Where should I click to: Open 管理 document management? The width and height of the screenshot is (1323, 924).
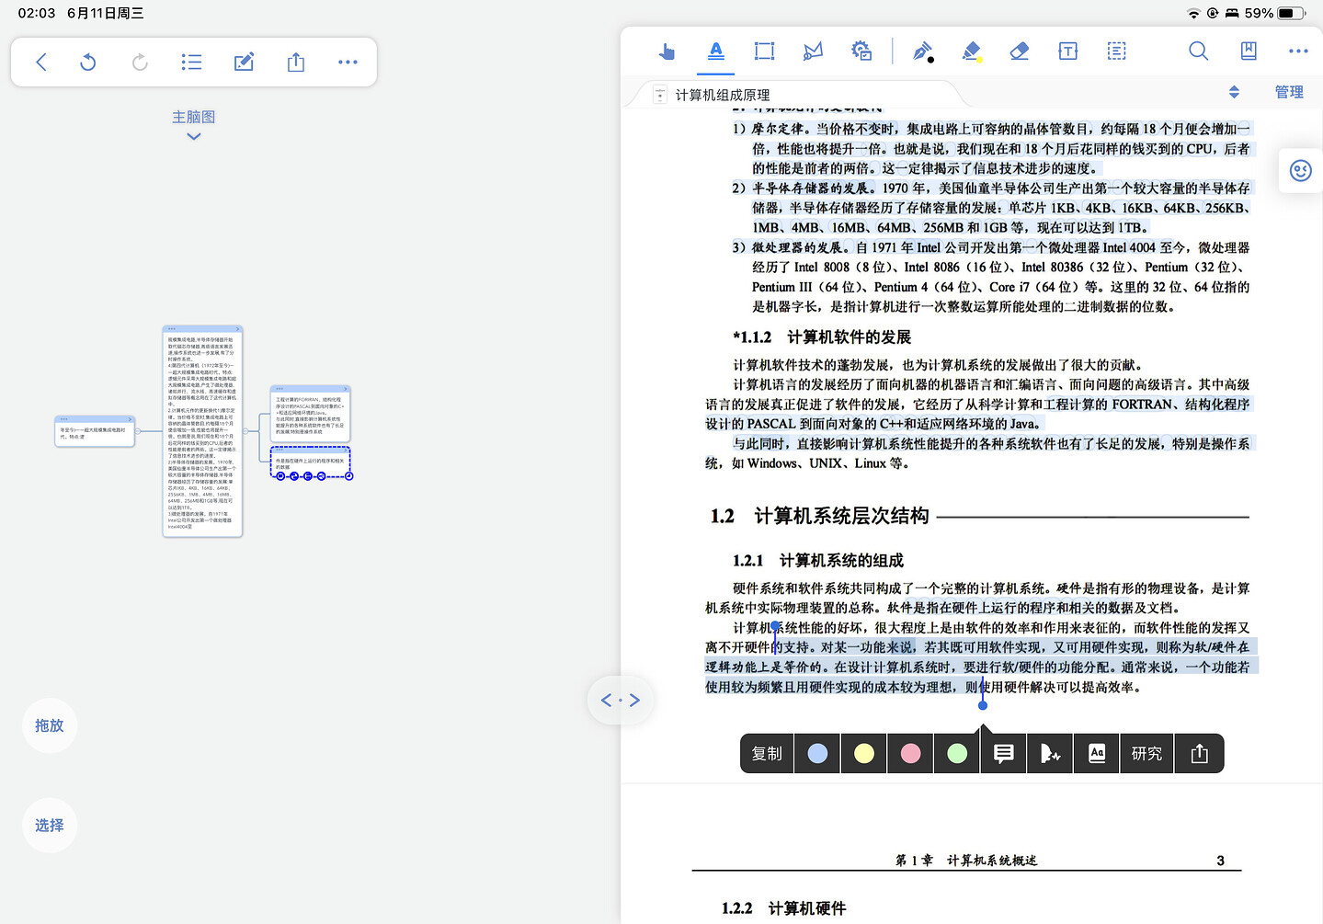click(1289, 92)
